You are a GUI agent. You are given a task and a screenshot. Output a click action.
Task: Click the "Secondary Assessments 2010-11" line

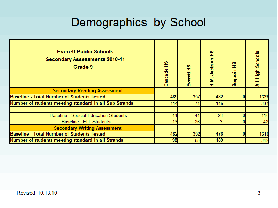(x=85, y=59)
